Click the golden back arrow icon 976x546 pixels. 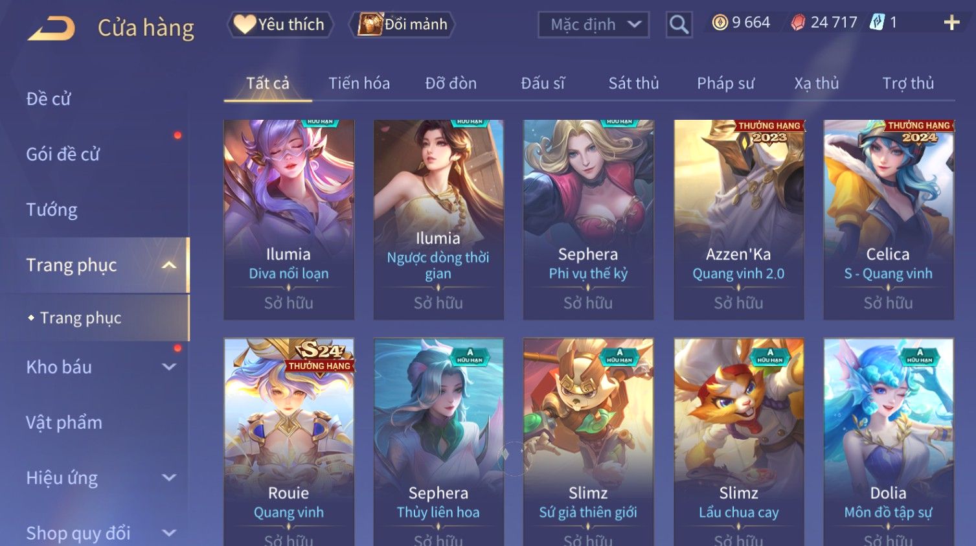(52, 28)
